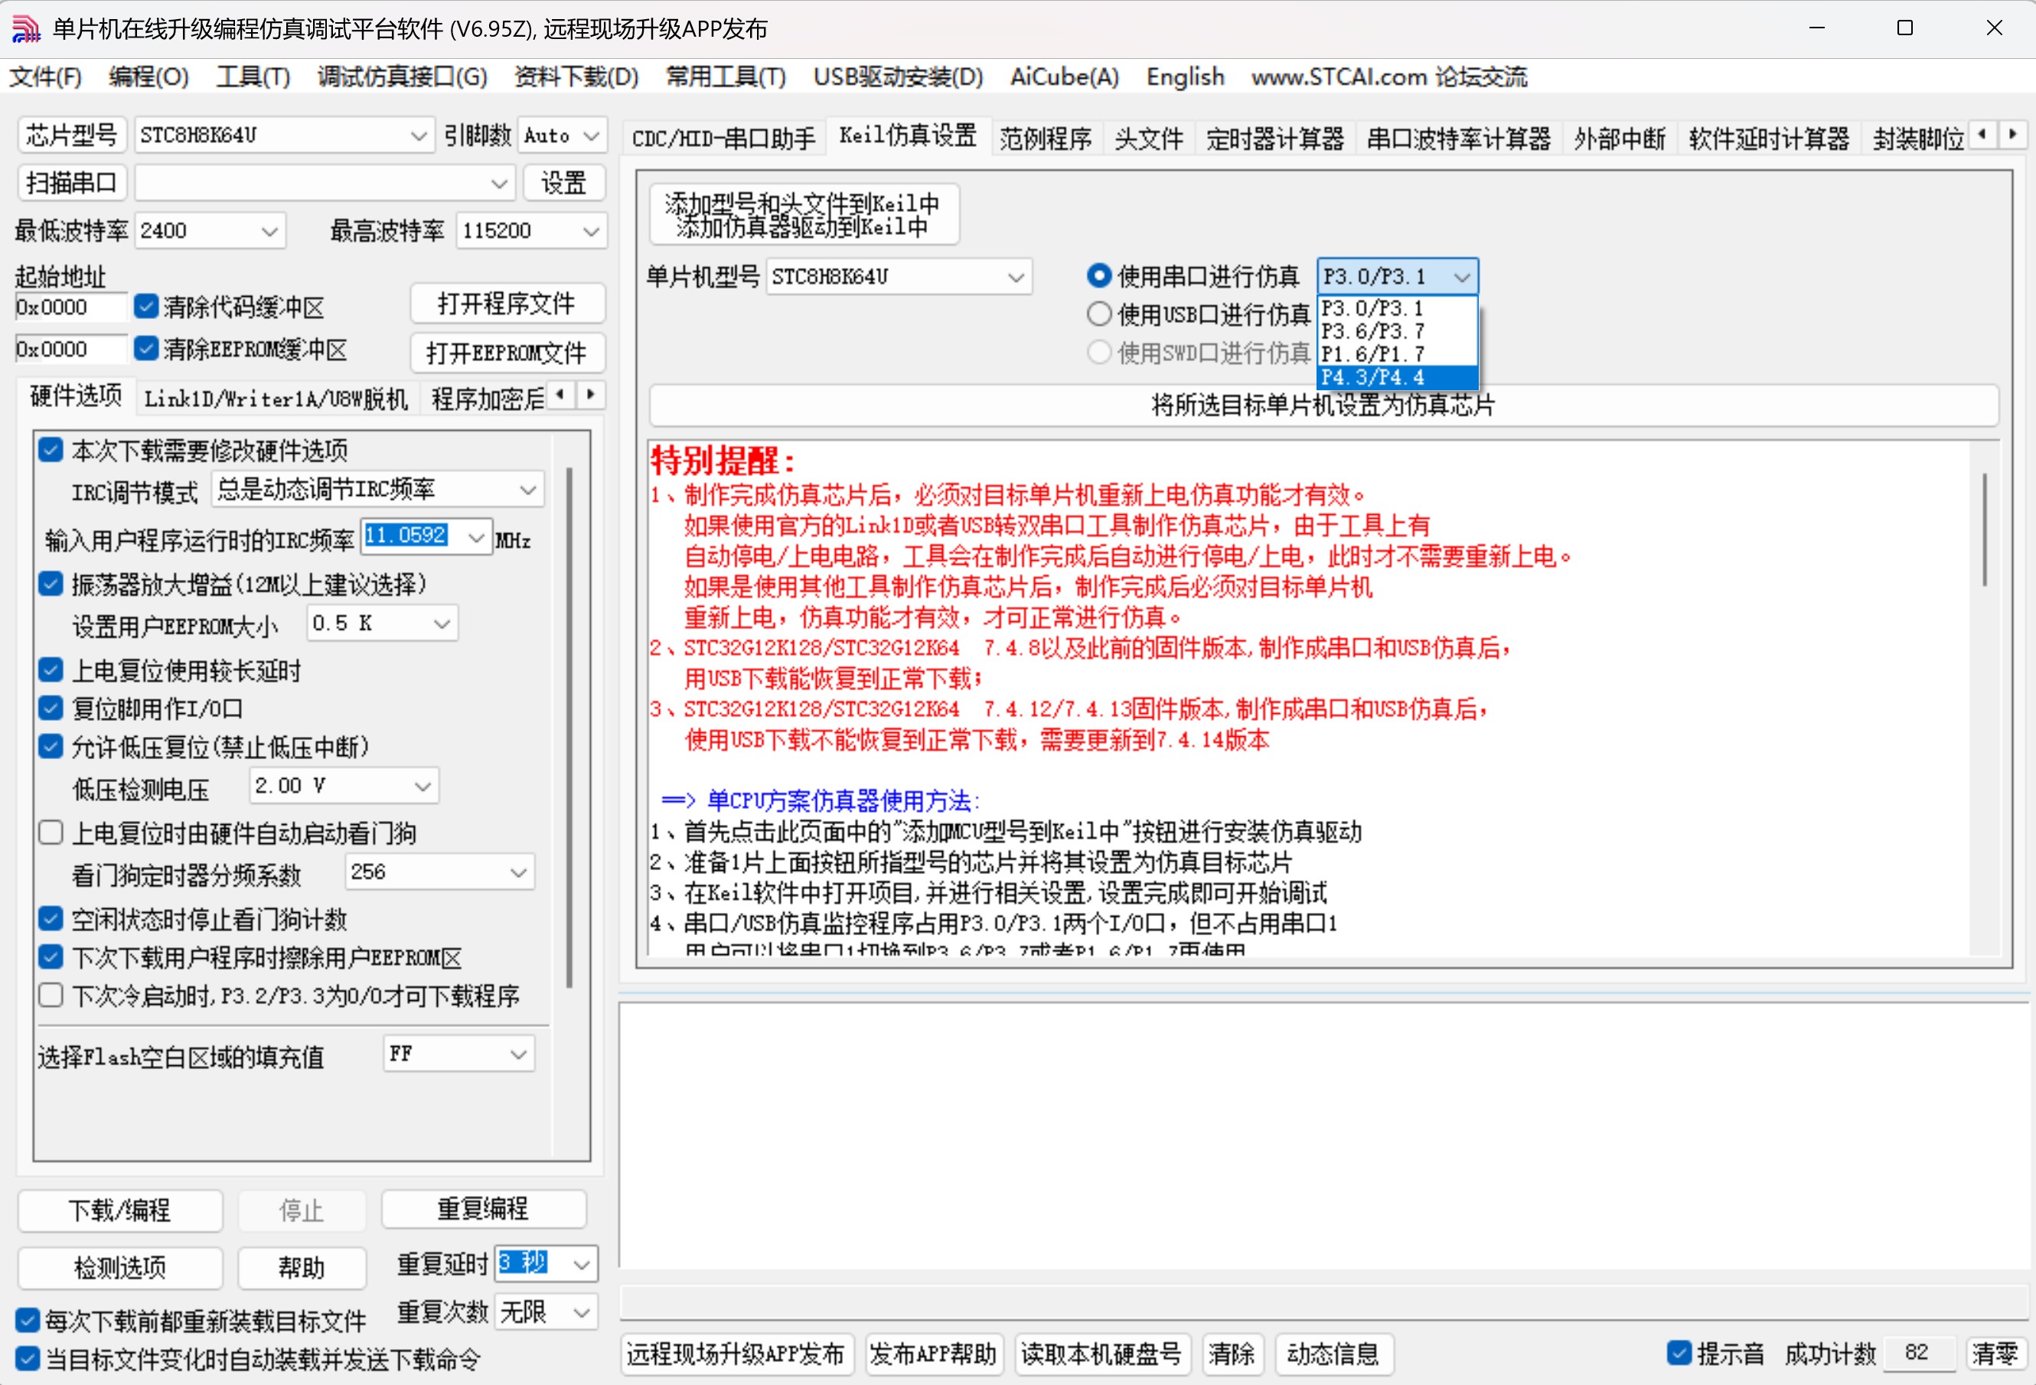The height and width of the screenshot is (1385, 2036).
Task: Switch to 范例程序 tab
Action: tap(1046, 138)
